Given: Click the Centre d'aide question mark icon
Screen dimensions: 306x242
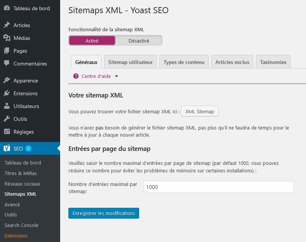Looking at the screenshot, I should click(x=76, y=76).
